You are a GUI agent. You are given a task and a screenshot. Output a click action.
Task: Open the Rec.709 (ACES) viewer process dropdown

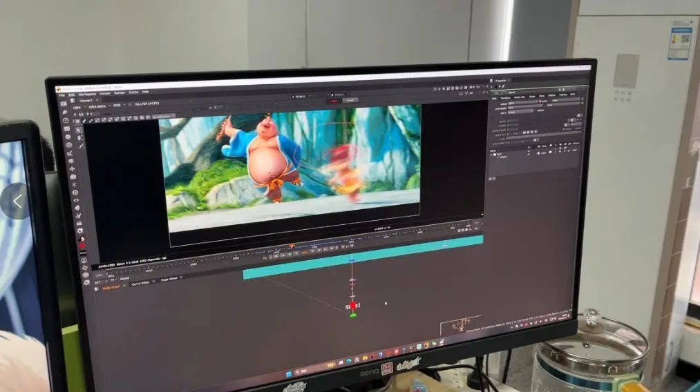[145, 104]
